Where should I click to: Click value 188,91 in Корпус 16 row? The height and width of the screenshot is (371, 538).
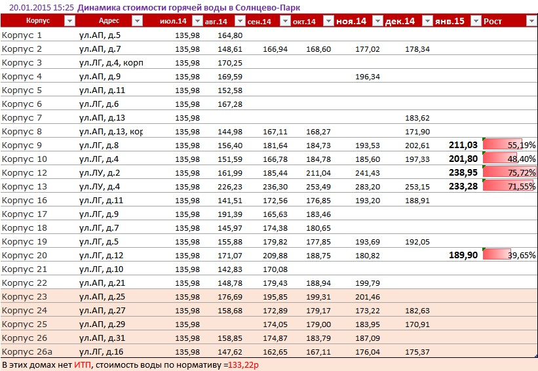click(417, 200)
